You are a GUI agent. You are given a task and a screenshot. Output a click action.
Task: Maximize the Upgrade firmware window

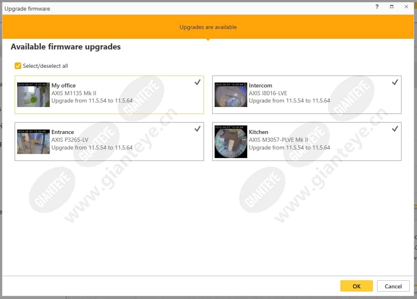coord(391,7)
